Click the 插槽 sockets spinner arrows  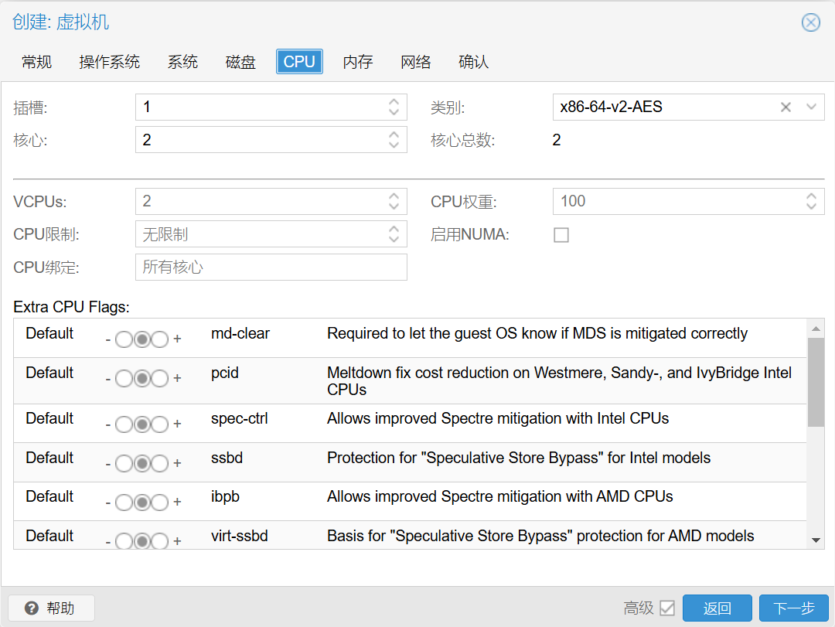(394, 107)
